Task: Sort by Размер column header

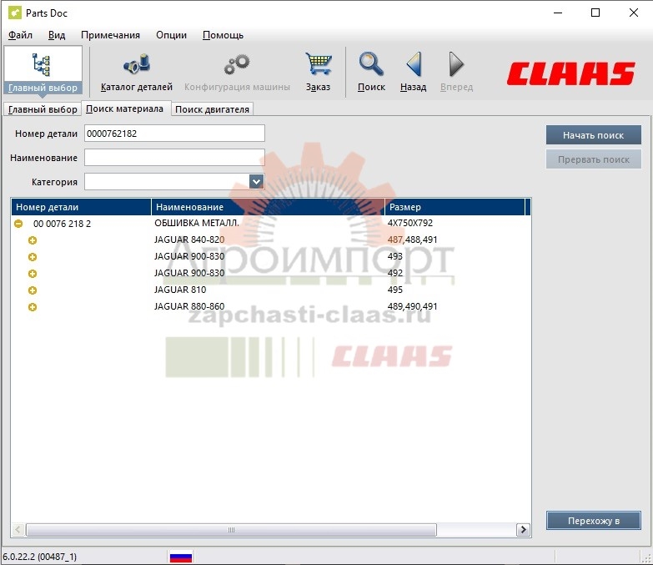Action: [x=455, y=207]
